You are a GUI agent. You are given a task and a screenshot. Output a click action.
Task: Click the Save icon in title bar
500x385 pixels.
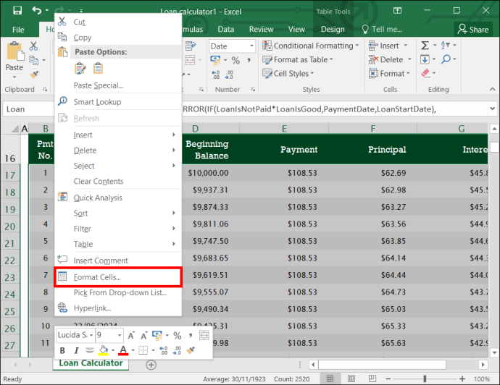click(x=17, y=11)
